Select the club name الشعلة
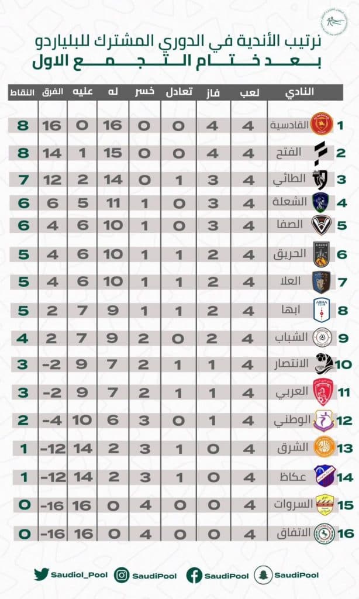Viewport: 359px width, 599px height. (x=289, y=202)
